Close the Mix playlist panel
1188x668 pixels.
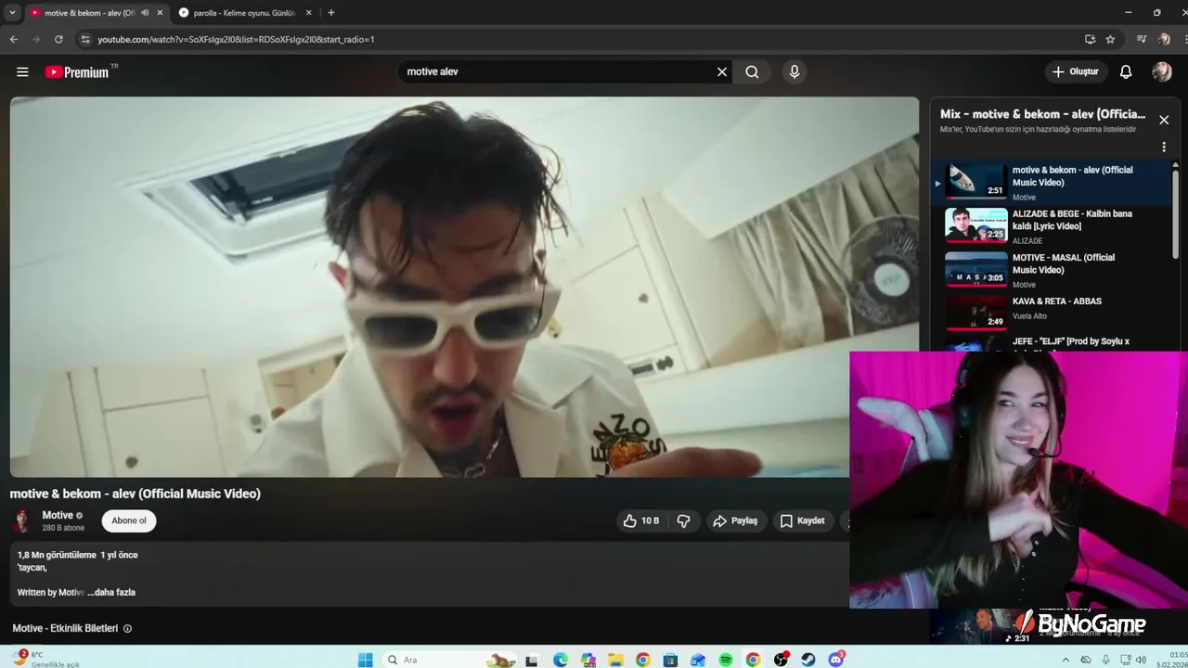point(1164,120)
